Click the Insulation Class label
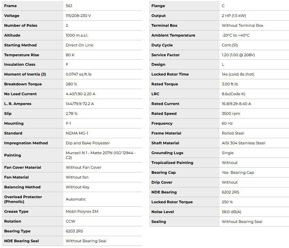Screen dimensions: 289x248 click(x=20, y=64)
